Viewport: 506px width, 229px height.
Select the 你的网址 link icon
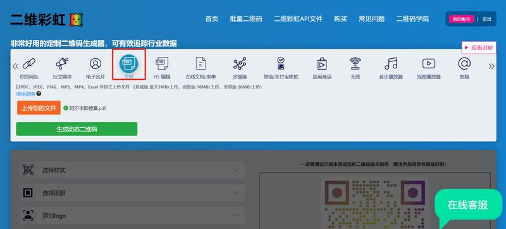pyautogui.click(x=29, y=63)
